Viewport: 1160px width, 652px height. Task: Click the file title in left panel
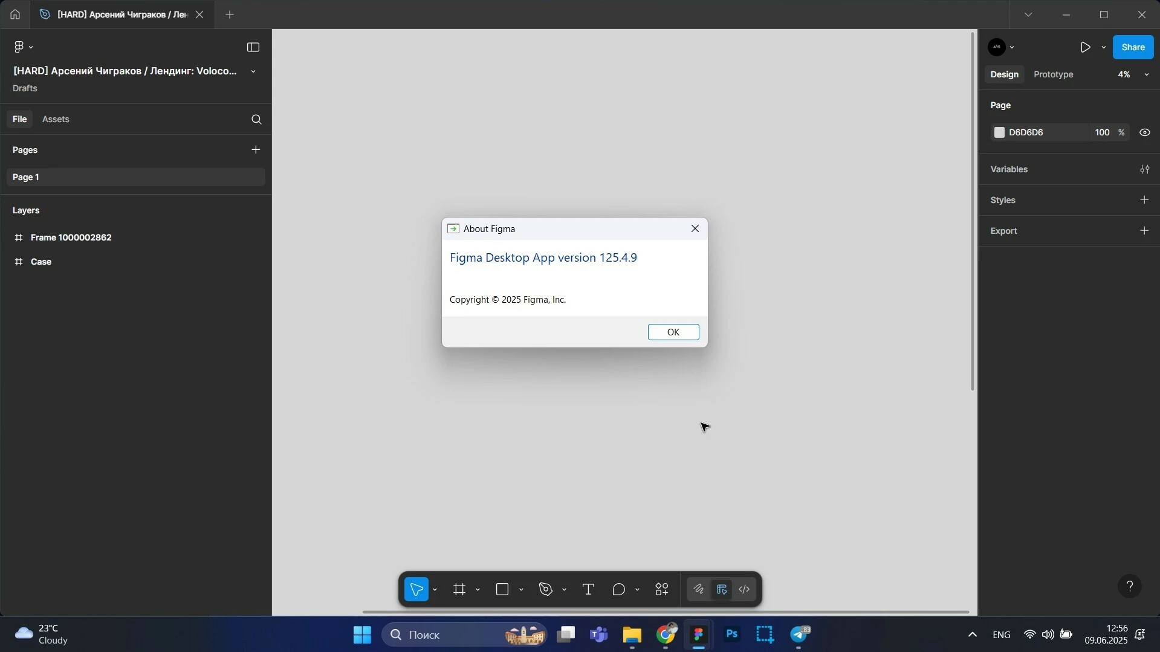click(125, 71)
